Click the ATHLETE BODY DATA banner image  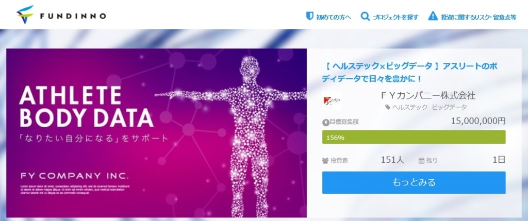(157, 133)
